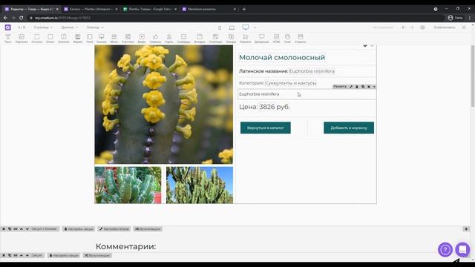Click the Добавить в корзину button
Viewport: 475px width, 267px height.
[x=349, y=128]
